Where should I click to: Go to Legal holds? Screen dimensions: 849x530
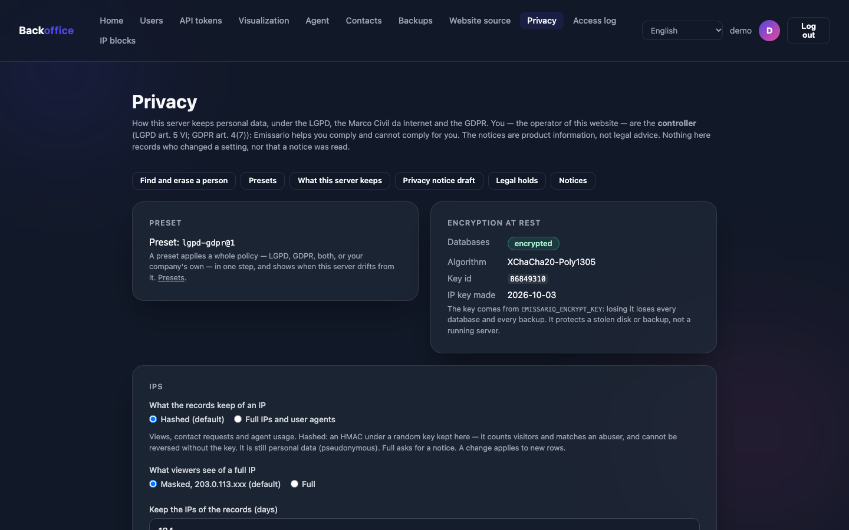(517, 181)
